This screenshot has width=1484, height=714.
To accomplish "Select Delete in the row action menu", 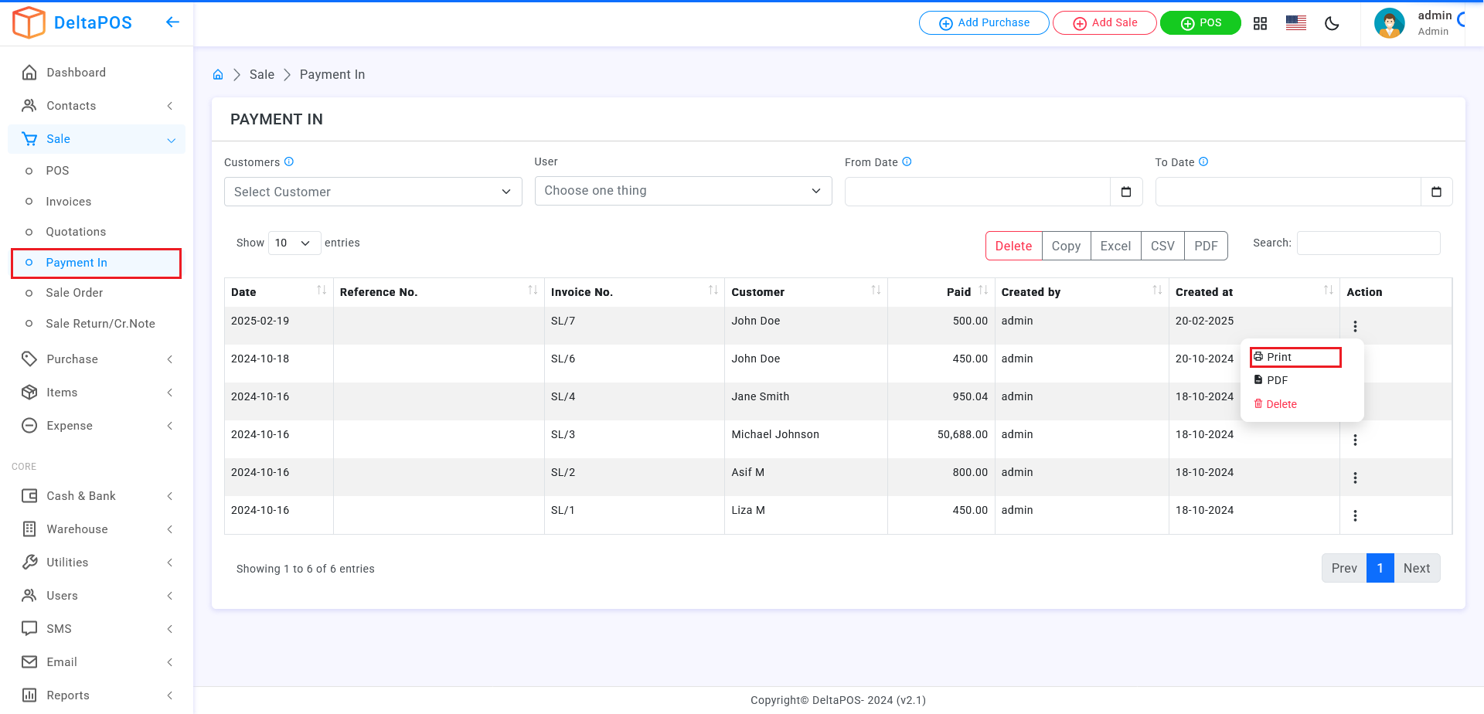I will click(x=1281, y=404).
